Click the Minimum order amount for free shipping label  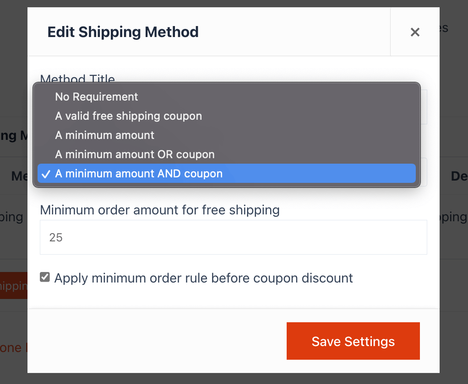point(160,210)
